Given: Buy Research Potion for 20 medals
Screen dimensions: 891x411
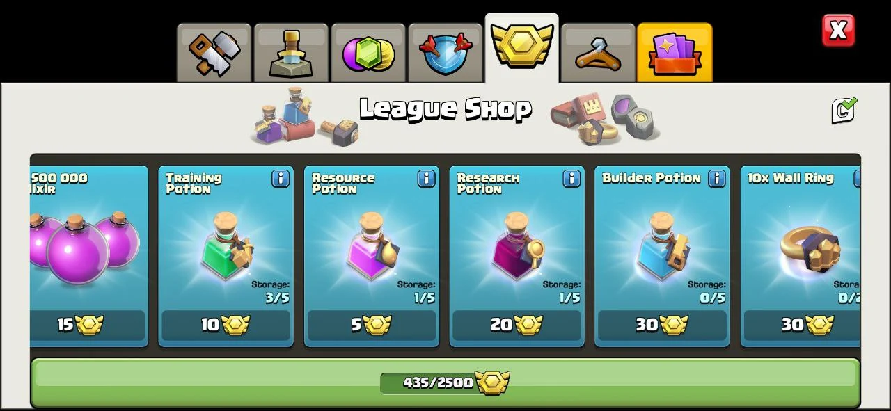Looking at the screenshot, I should pos(517,325).
